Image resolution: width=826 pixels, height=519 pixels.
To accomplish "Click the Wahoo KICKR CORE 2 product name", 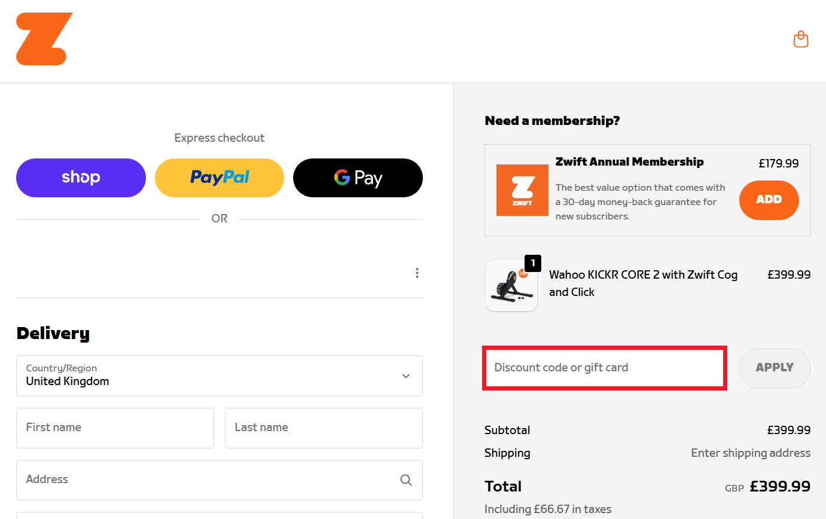I will 643,283.
